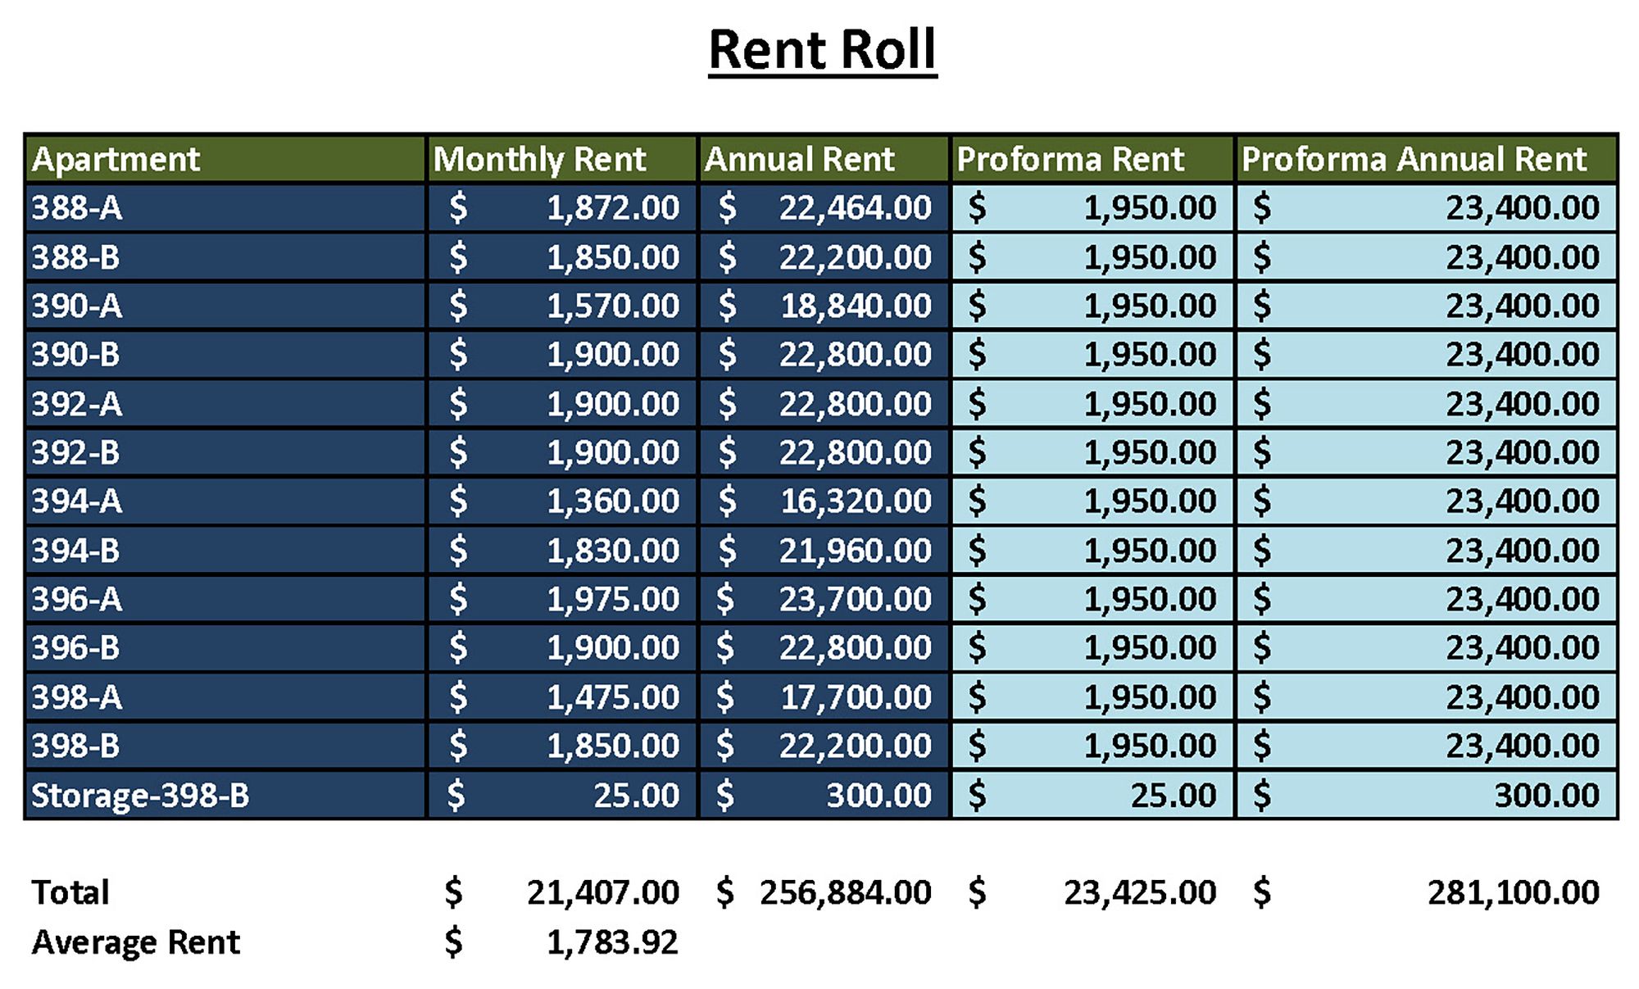This screenshot has height=989, width=1639.
Task: Select the Total row label
Action: tap(70, 892)
